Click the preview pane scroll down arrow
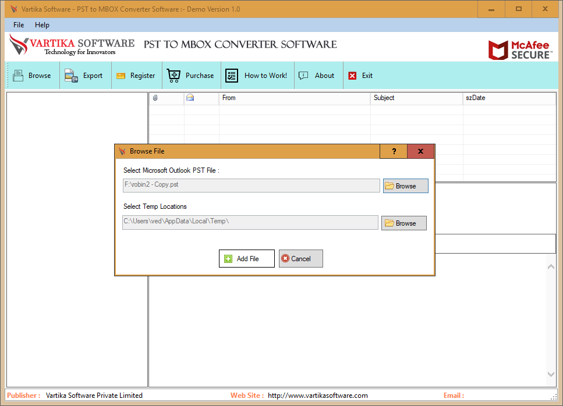Image resolution: width=563 pixels, height=406 pixels. tap(551, 374)
